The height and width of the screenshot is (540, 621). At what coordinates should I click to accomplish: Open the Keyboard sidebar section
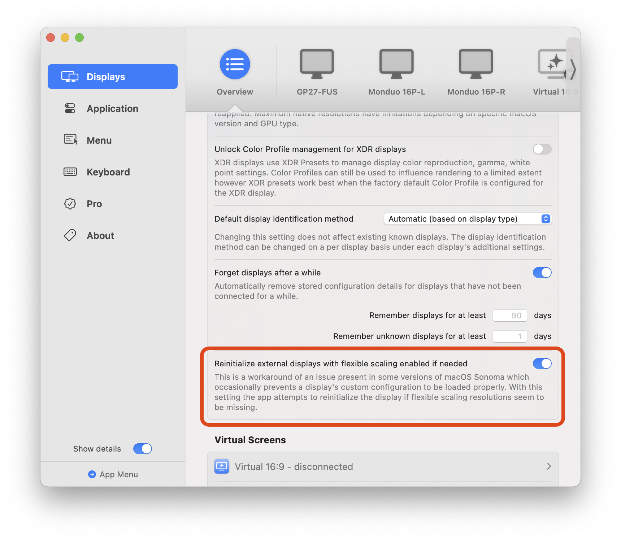(x=108, y=172)
